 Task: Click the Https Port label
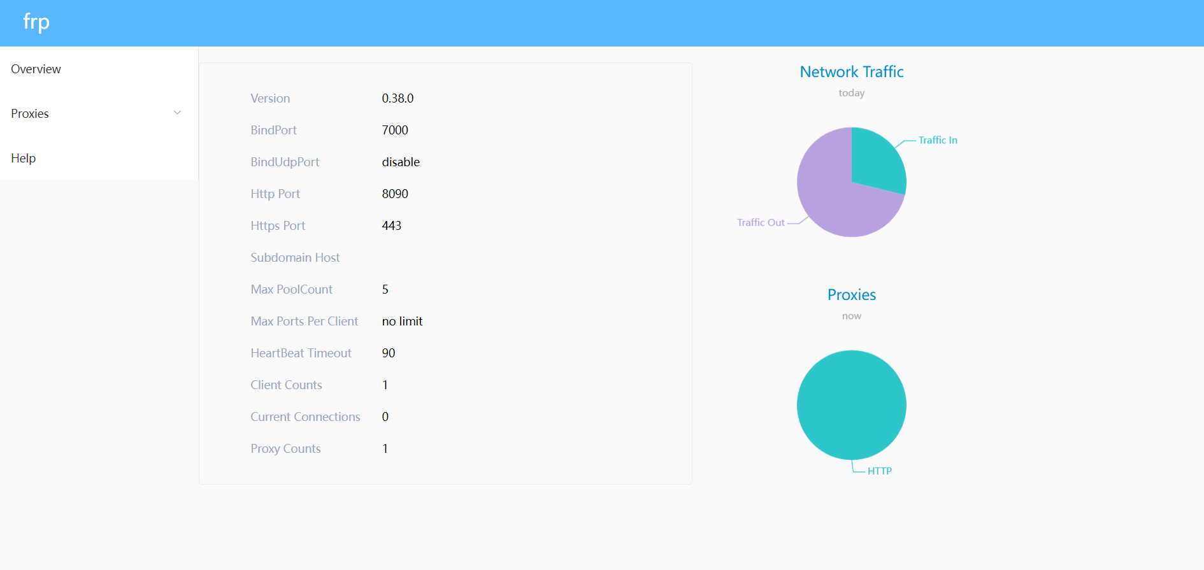pyautogui.click(x=278, y=225)
